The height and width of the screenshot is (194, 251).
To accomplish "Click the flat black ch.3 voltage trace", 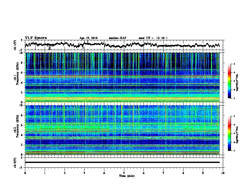I will pos(122,162).
